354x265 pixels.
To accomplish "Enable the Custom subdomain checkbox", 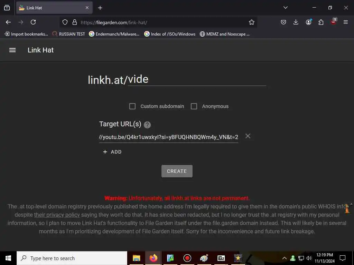I will 132,106.
